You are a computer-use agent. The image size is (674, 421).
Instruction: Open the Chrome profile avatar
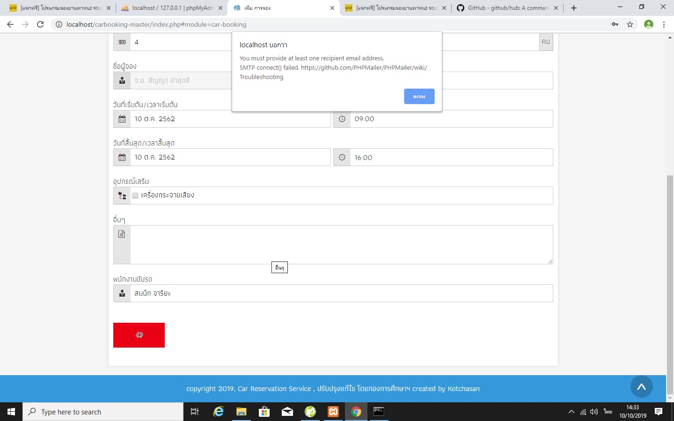[x=649, y=24]
